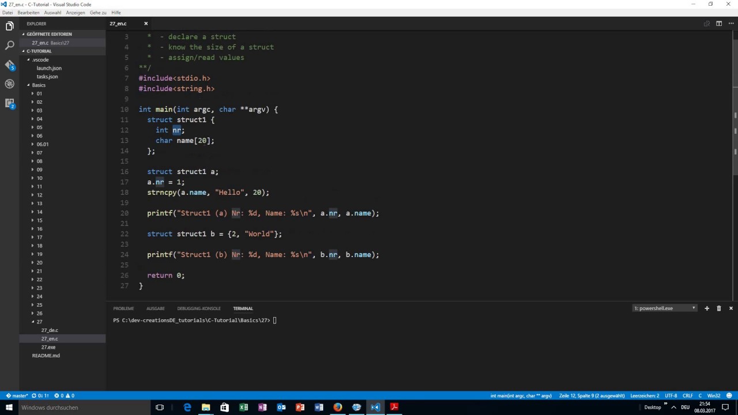The image size is (738, 415).
Task: Open the Anzeigen menu
Action: click(76, 12)
